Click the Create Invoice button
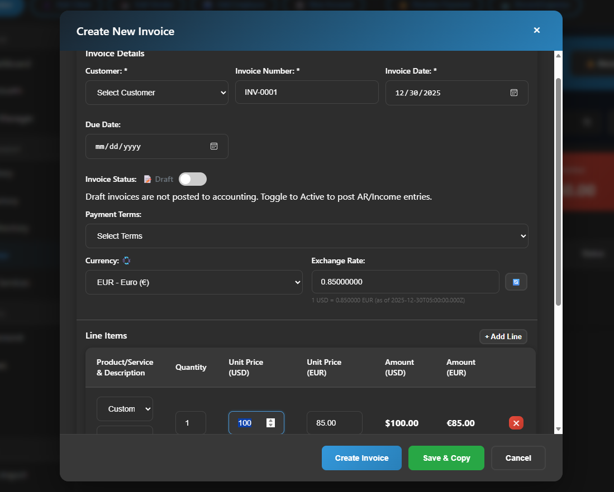This screenshot has width=614, height=492. 361,458
